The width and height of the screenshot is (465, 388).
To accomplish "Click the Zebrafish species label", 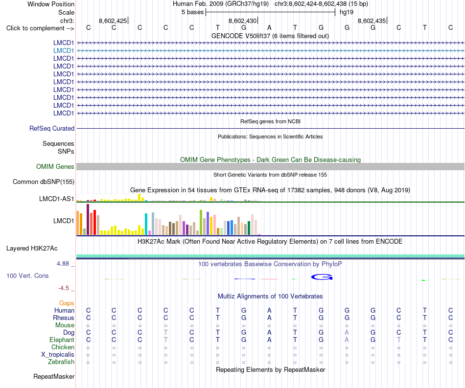I will point(61,362).
